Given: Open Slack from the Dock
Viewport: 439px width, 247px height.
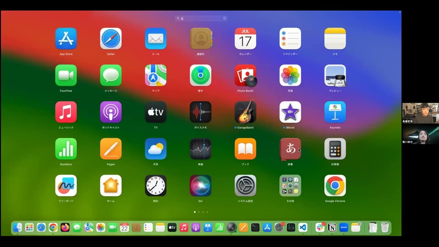Looking at the screenshot, I should pyautogui.click(x=320, y=227).
